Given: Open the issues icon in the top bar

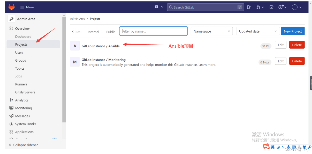Looking at the screenshot, I should [249, 7].
